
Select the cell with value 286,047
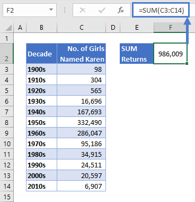tap(82, 133)
